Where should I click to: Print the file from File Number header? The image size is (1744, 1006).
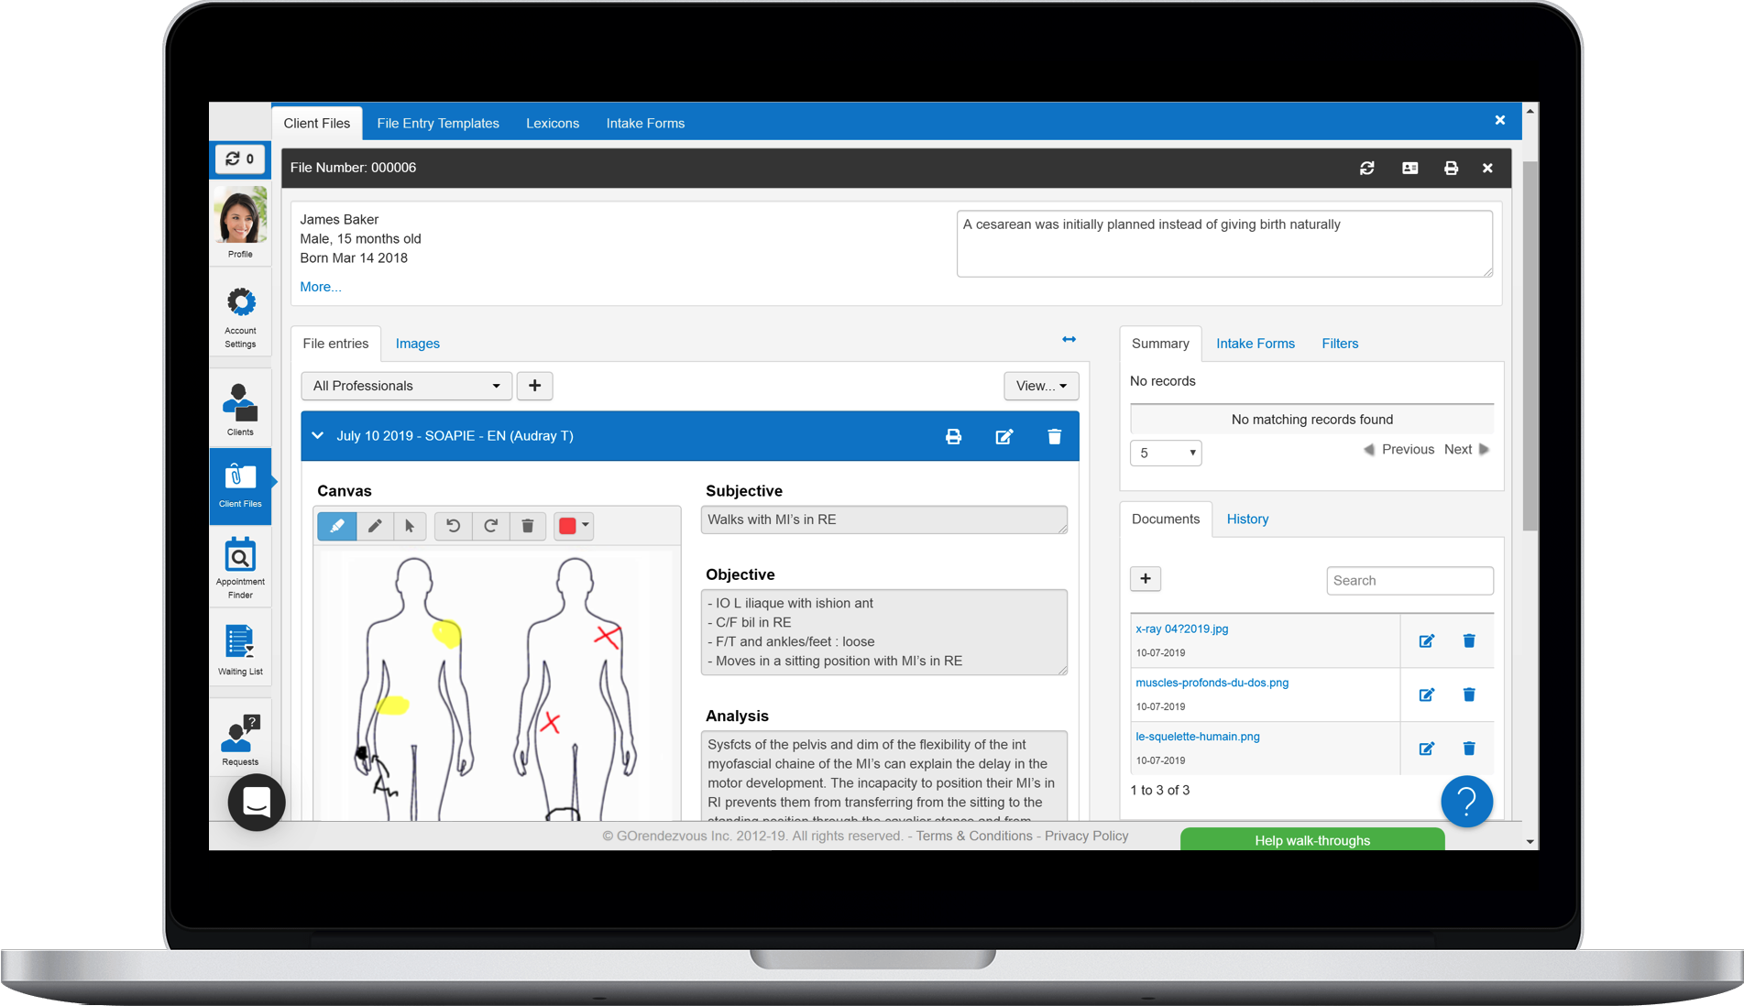pyautogui.click(x=1451, y=168)
